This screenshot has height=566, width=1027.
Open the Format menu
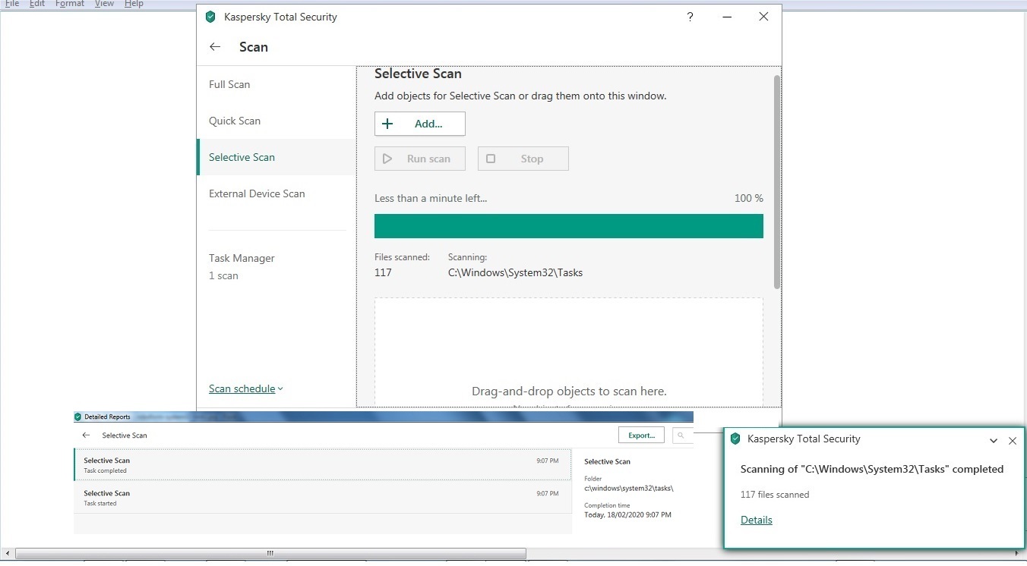70,4
